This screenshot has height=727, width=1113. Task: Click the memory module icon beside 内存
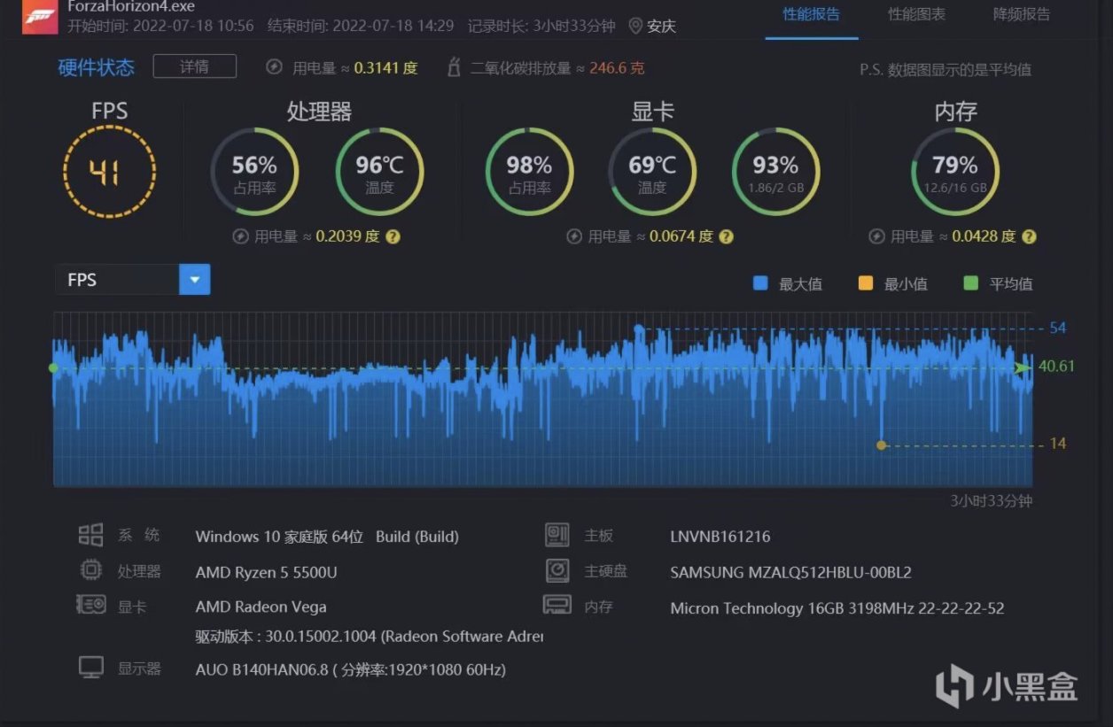point(556,606)
